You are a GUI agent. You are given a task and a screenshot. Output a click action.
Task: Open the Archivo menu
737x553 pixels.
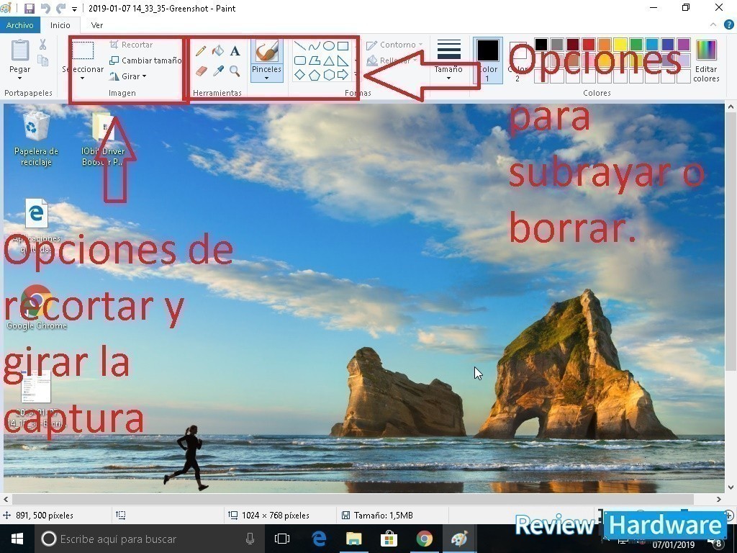(x=19, y=25)
